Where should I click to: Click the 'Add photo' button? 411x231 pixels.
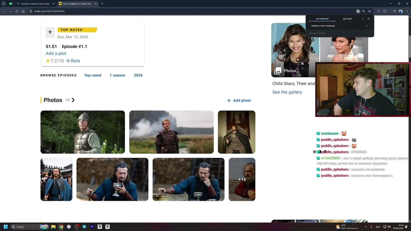239,100
